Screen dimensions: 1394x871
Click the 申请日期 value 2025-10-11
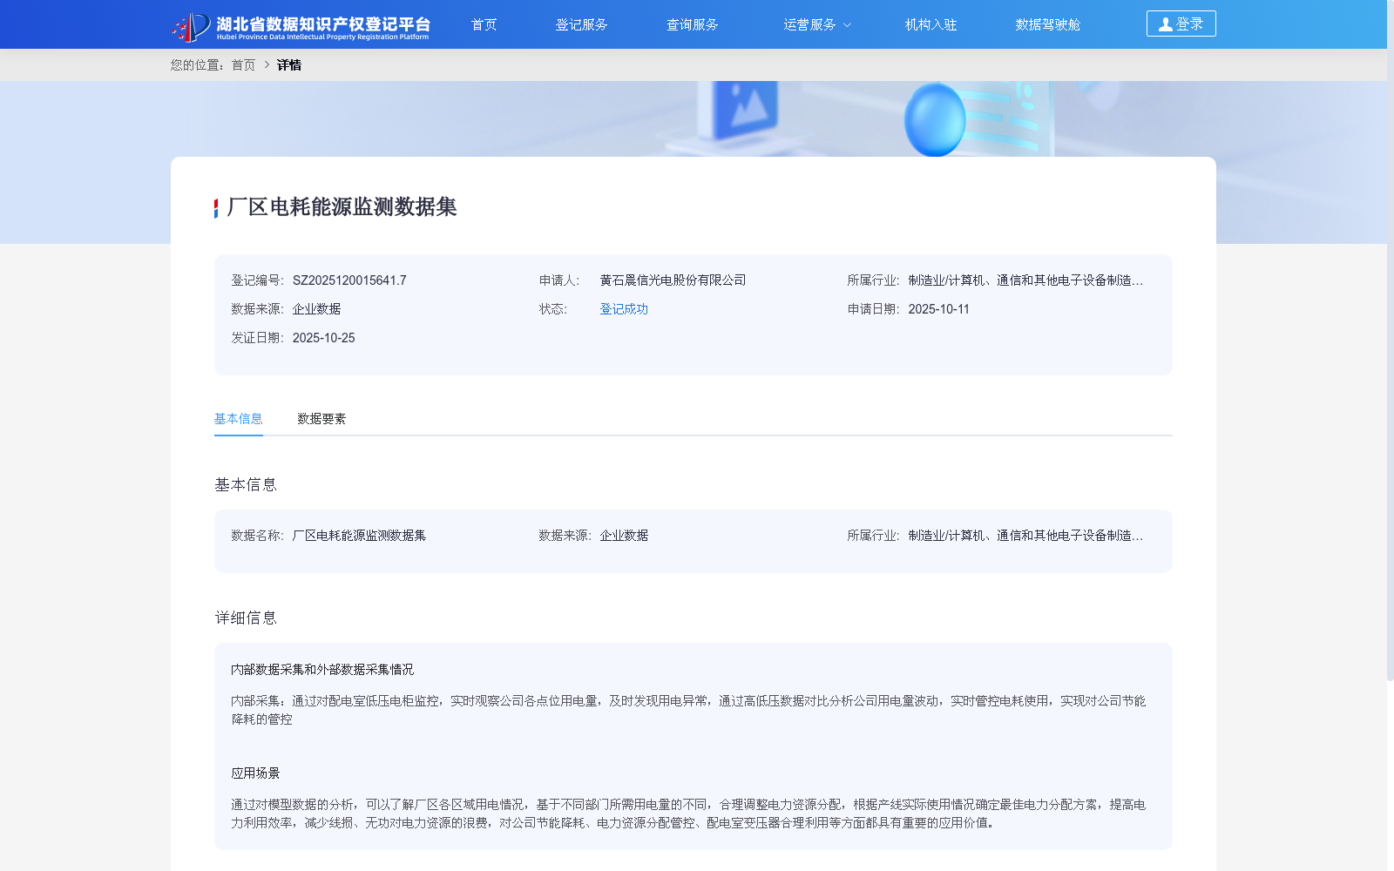click(938, 309)
